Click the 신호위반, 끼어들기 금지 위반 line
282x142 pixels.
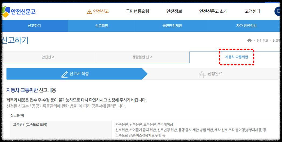(x=191, y=130)
